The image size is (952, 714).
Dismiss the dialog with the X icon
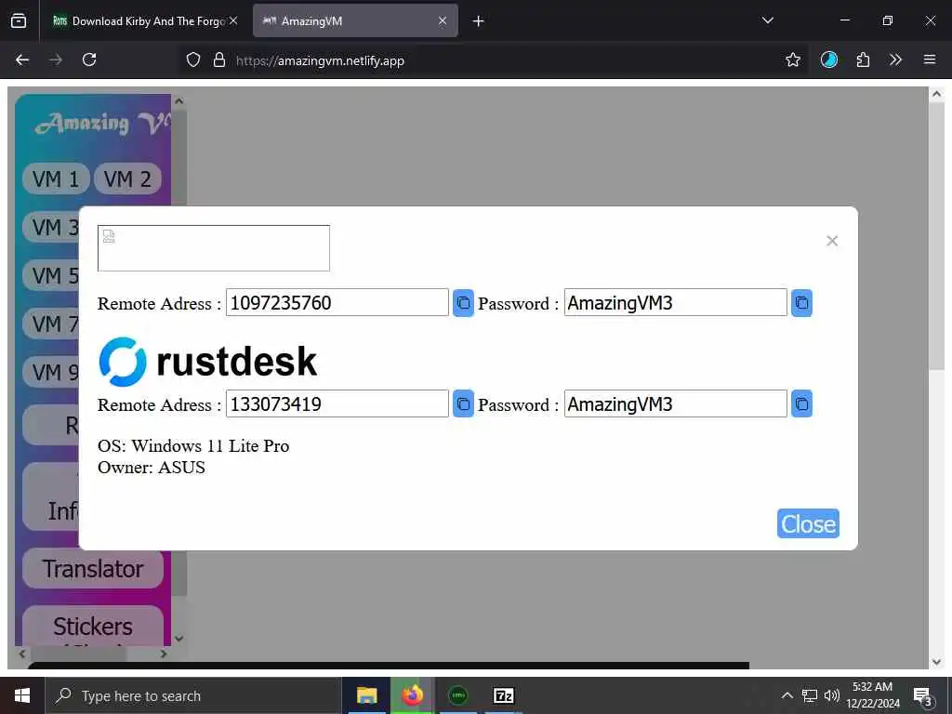point(832,241)
